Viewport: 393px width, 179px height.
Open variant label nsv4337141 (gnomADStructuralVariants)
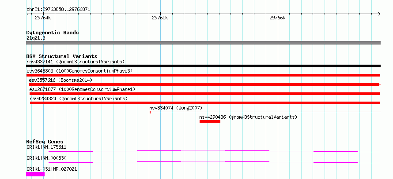coord(76,62)
